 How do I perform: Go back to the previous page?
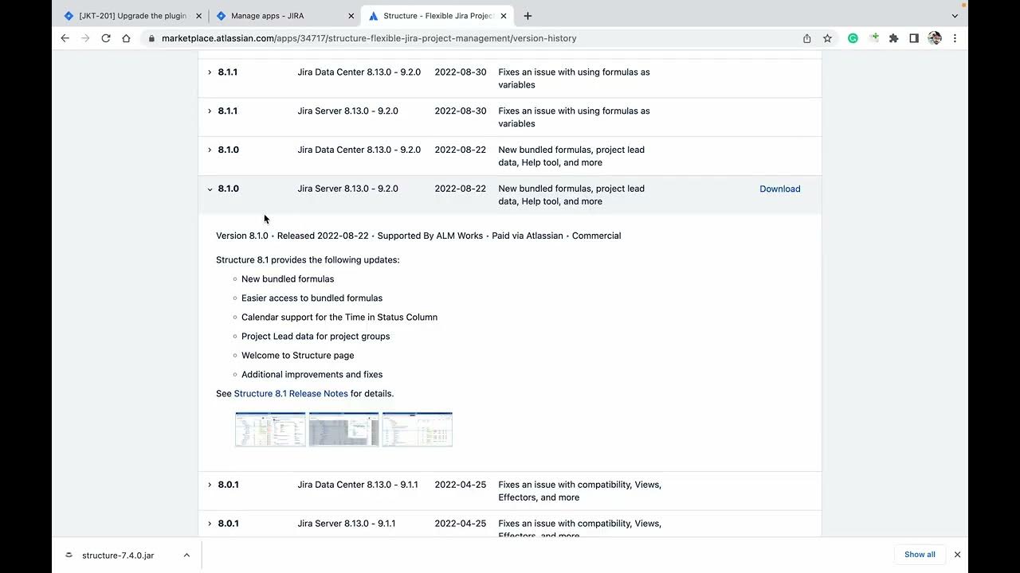(x=65, y=38)
